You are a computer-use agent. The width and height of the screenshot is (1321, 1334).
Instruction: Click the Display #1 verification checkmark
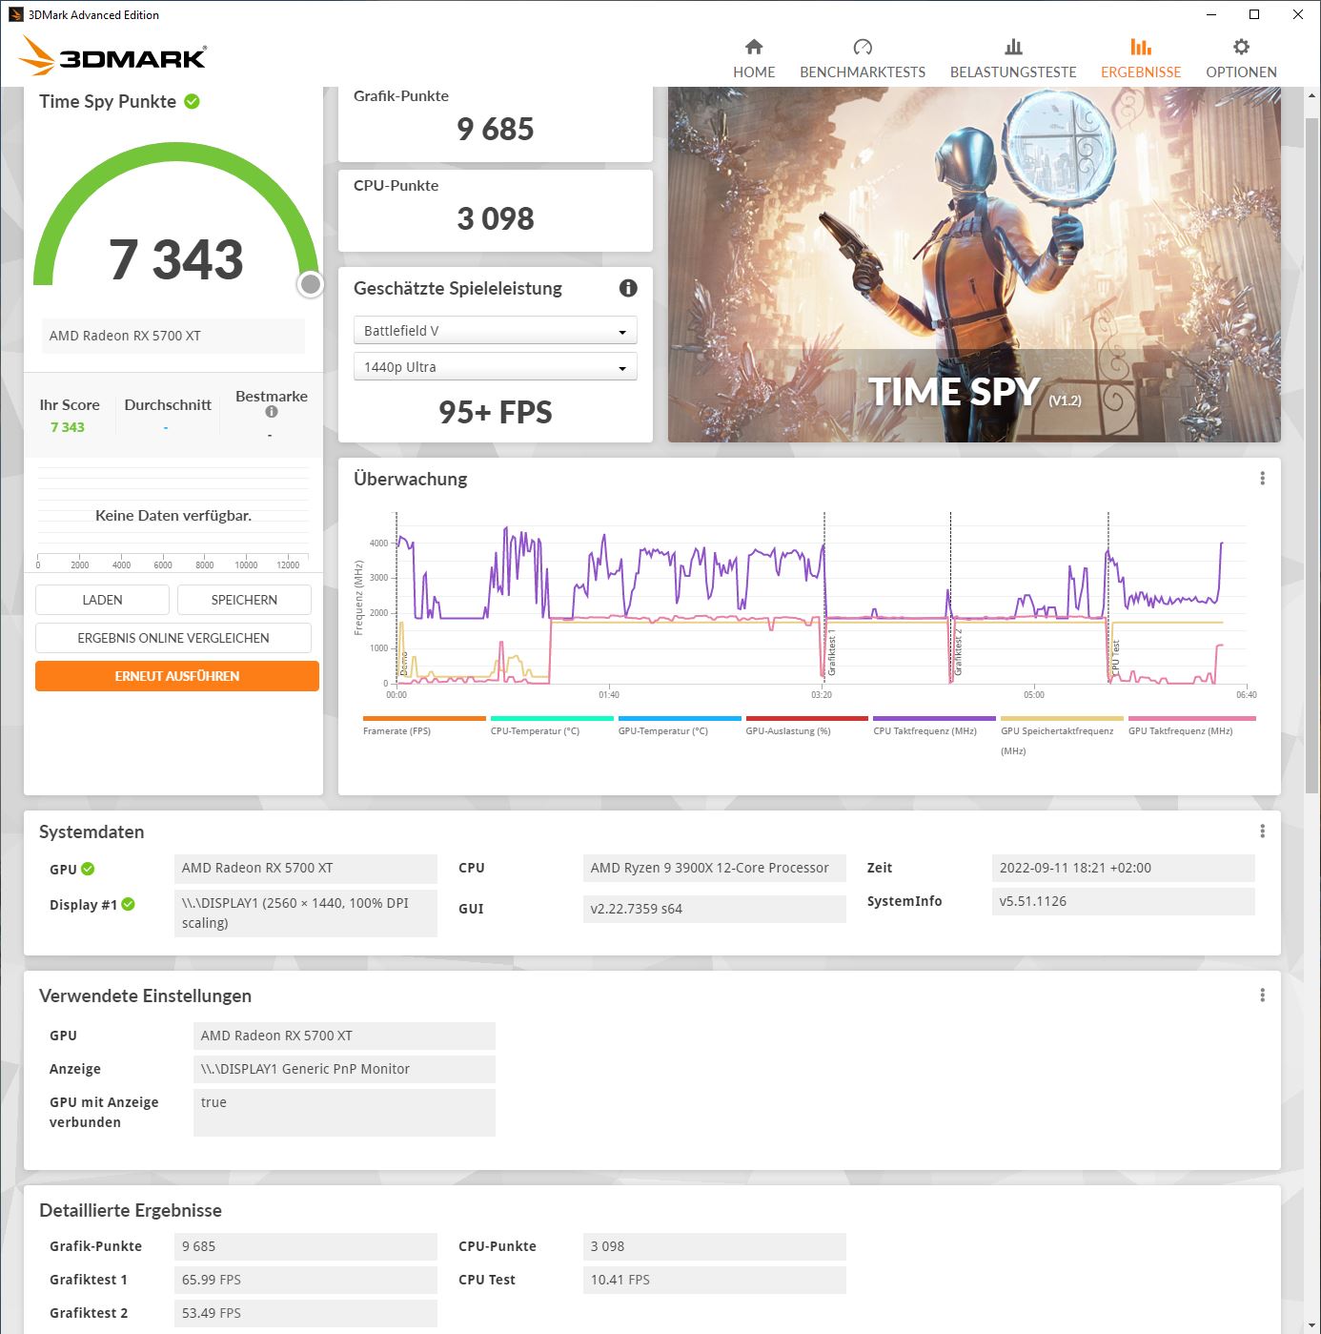pos(130,904)
